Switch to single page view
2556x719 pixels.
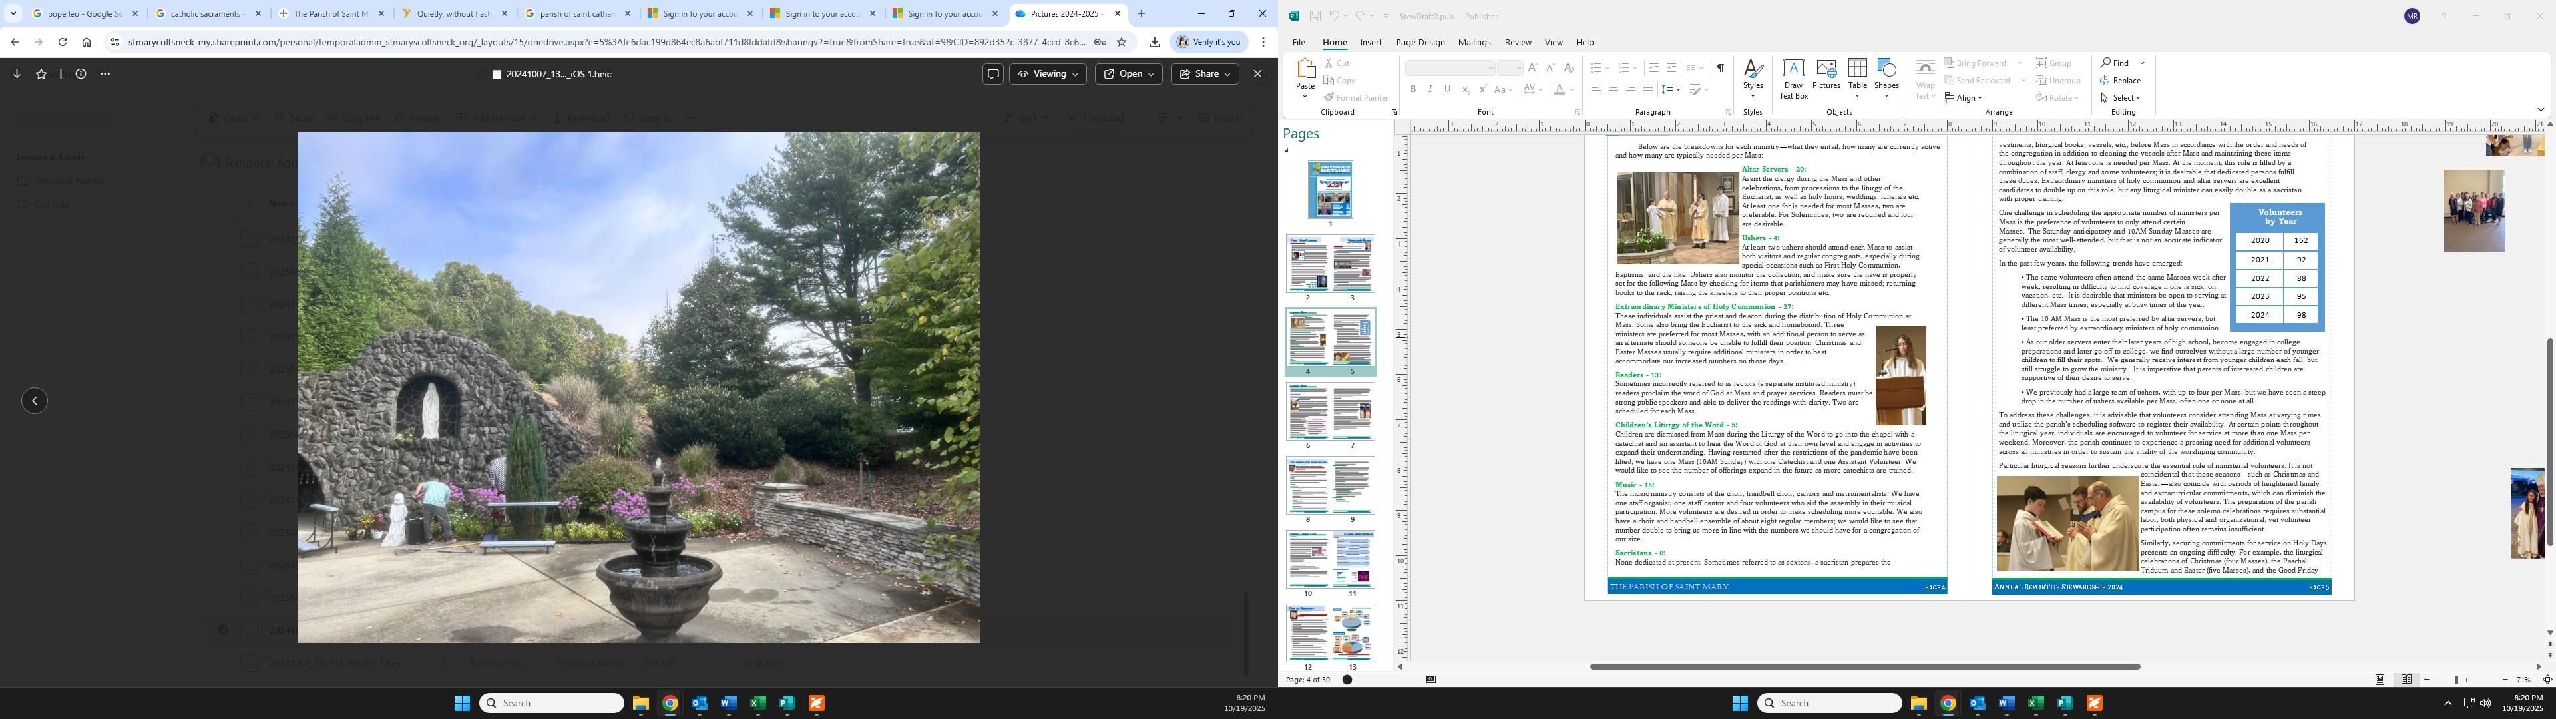(x=2380, y=679)
